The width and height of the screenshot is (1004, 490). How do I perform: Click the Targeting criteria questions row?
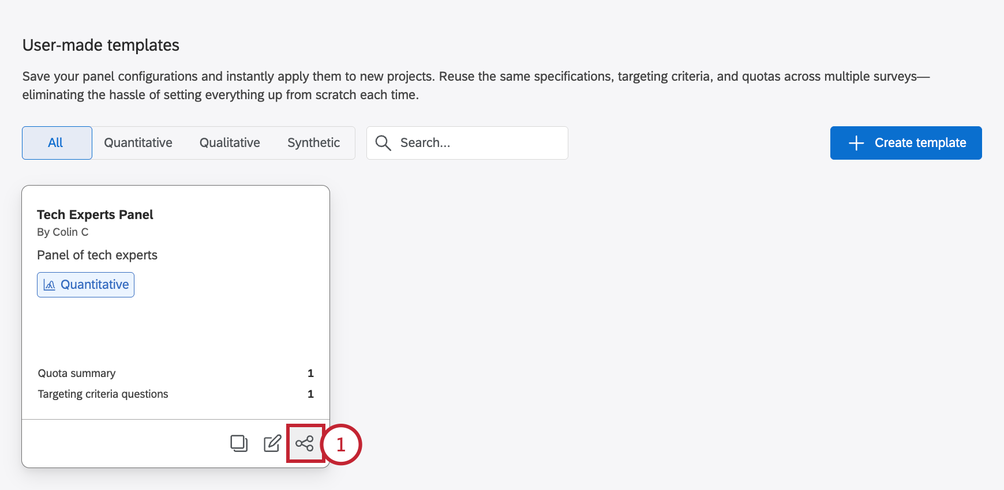click(x=175, y=394)
